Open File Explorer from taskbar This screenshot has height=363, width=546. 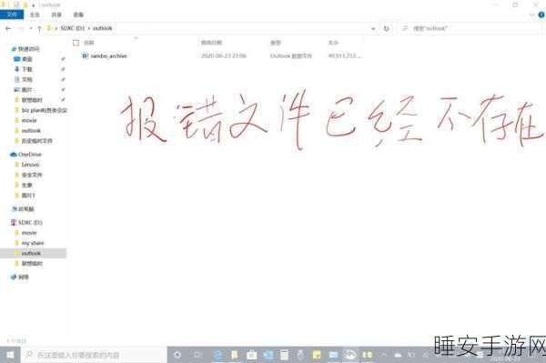235,355
